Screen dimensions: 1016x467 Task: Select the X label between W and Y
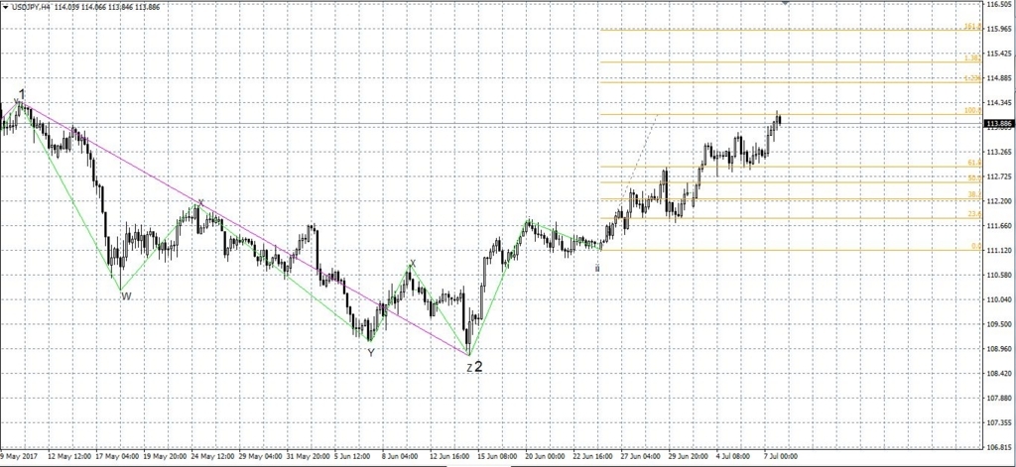[x=200, y=202]
